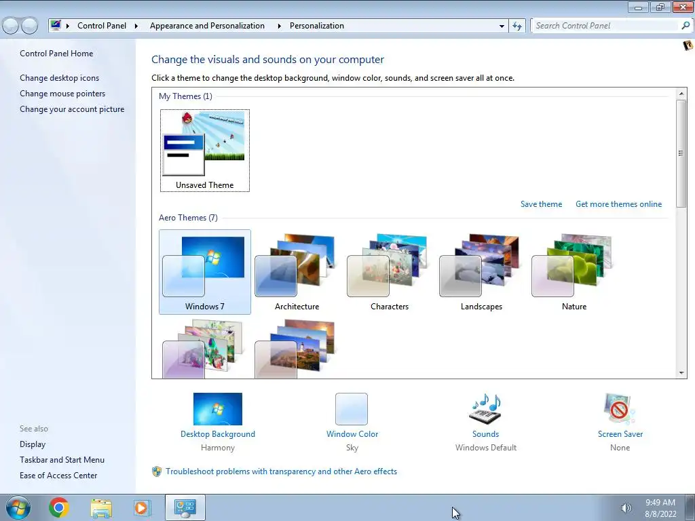Viewport: 695px width, 521px height.
Task: Click the Back navigation button
Action: [10, 26]
